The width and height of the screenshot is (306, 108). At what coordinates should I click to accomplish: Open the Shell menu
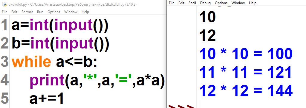[x=192, y=3]
